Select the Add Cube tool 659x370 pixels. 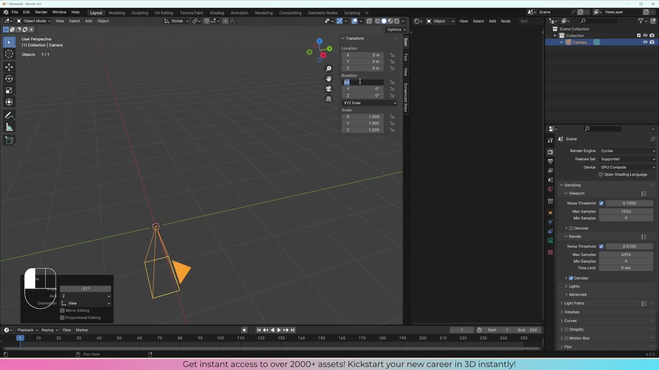(x=9, y=140)
